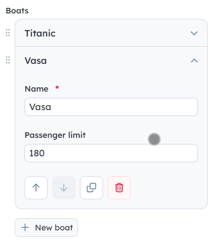Click the Passenger limit label
The height and width of the screenshot is (241, 212).
pyautogui.click(x=55, y=135)
